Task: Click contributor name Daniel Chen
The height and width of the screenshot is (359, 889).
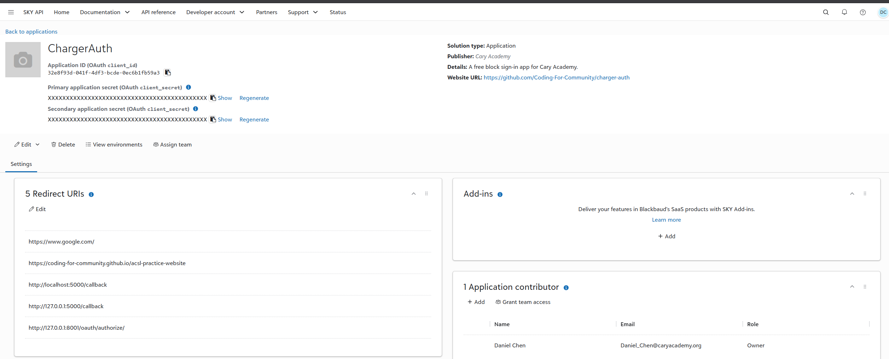Action: (x=510, y=345)
